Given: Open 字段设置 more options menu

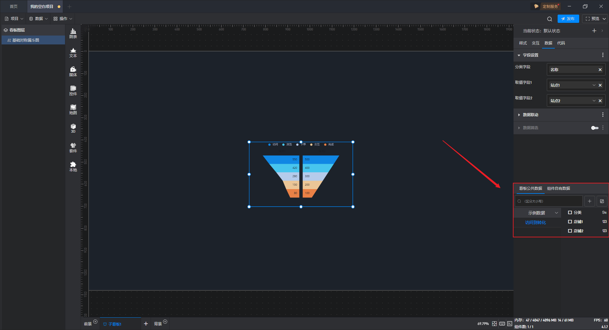Looking at the screenshot, I should click(x=603, y=55).
